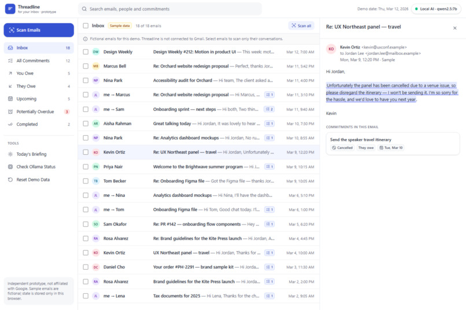Show Potentially Overdue commitments
The height and width of the screenshot is (310, 466).
point(39,111)
